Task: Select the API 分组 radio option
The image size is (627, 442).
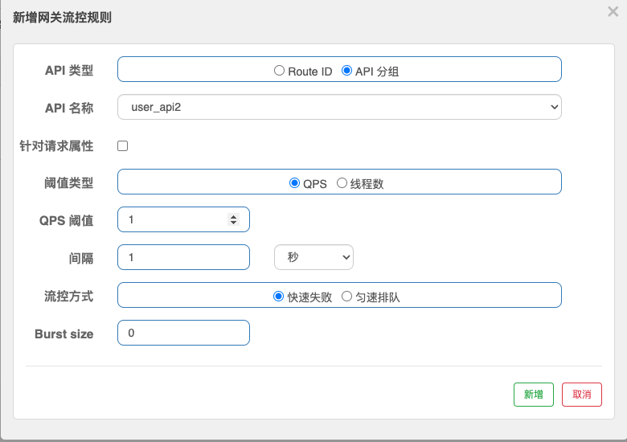Action: [346, 71]
